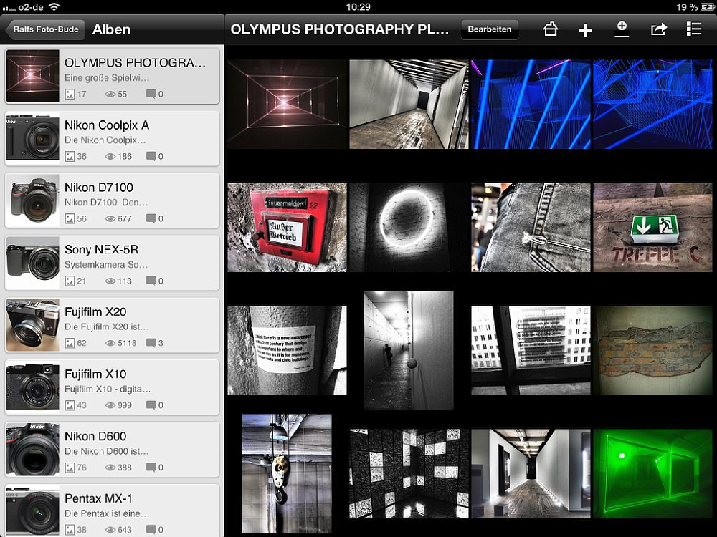
Task: Select the Fujifilm X10 album
Action: point(112,387)
